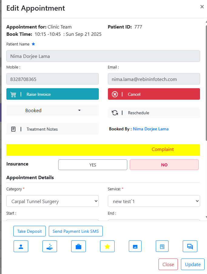
Task: Click the yellow Complaint banner
Action: tap(103, 150)
